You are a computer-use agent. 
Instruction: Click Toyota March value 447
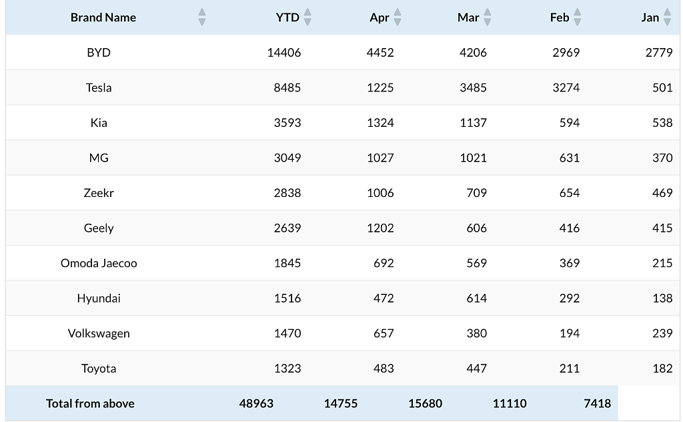coord(476,369)
